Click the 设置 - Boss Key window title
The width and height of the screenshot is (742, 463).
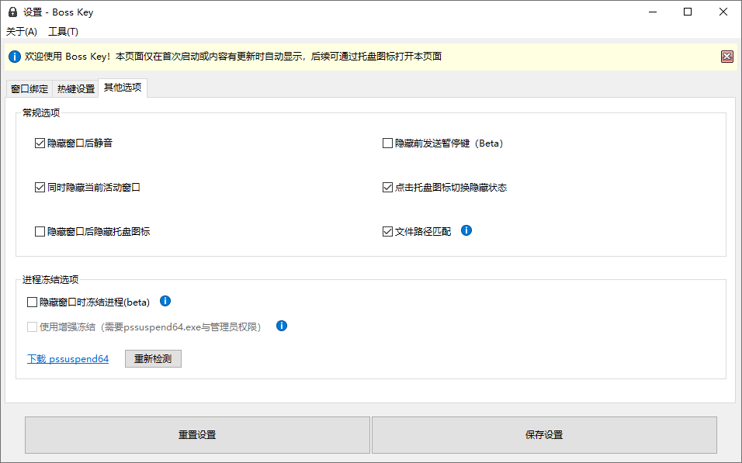[x=59, y=12]
